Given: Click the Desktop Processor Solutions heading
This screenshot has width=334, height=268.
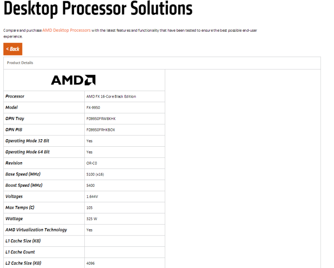Looking at the screenshot, I should [x=98, y=8].
